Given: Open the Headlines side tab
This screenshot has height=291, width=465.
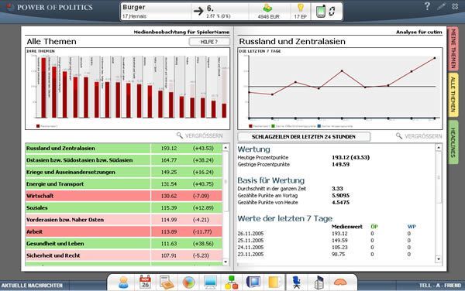Looking at the screenshot, I should [453, 142].
